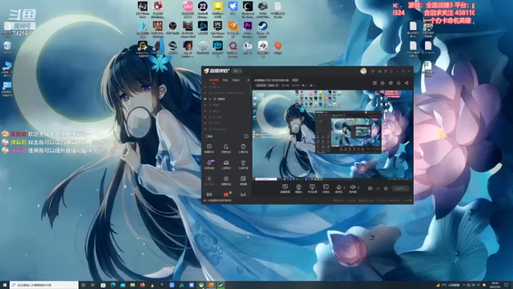Add a camera source from bottom toolbar
This screenshot has width=513, height=289.
pyautogui.click(x=299, y=188)
